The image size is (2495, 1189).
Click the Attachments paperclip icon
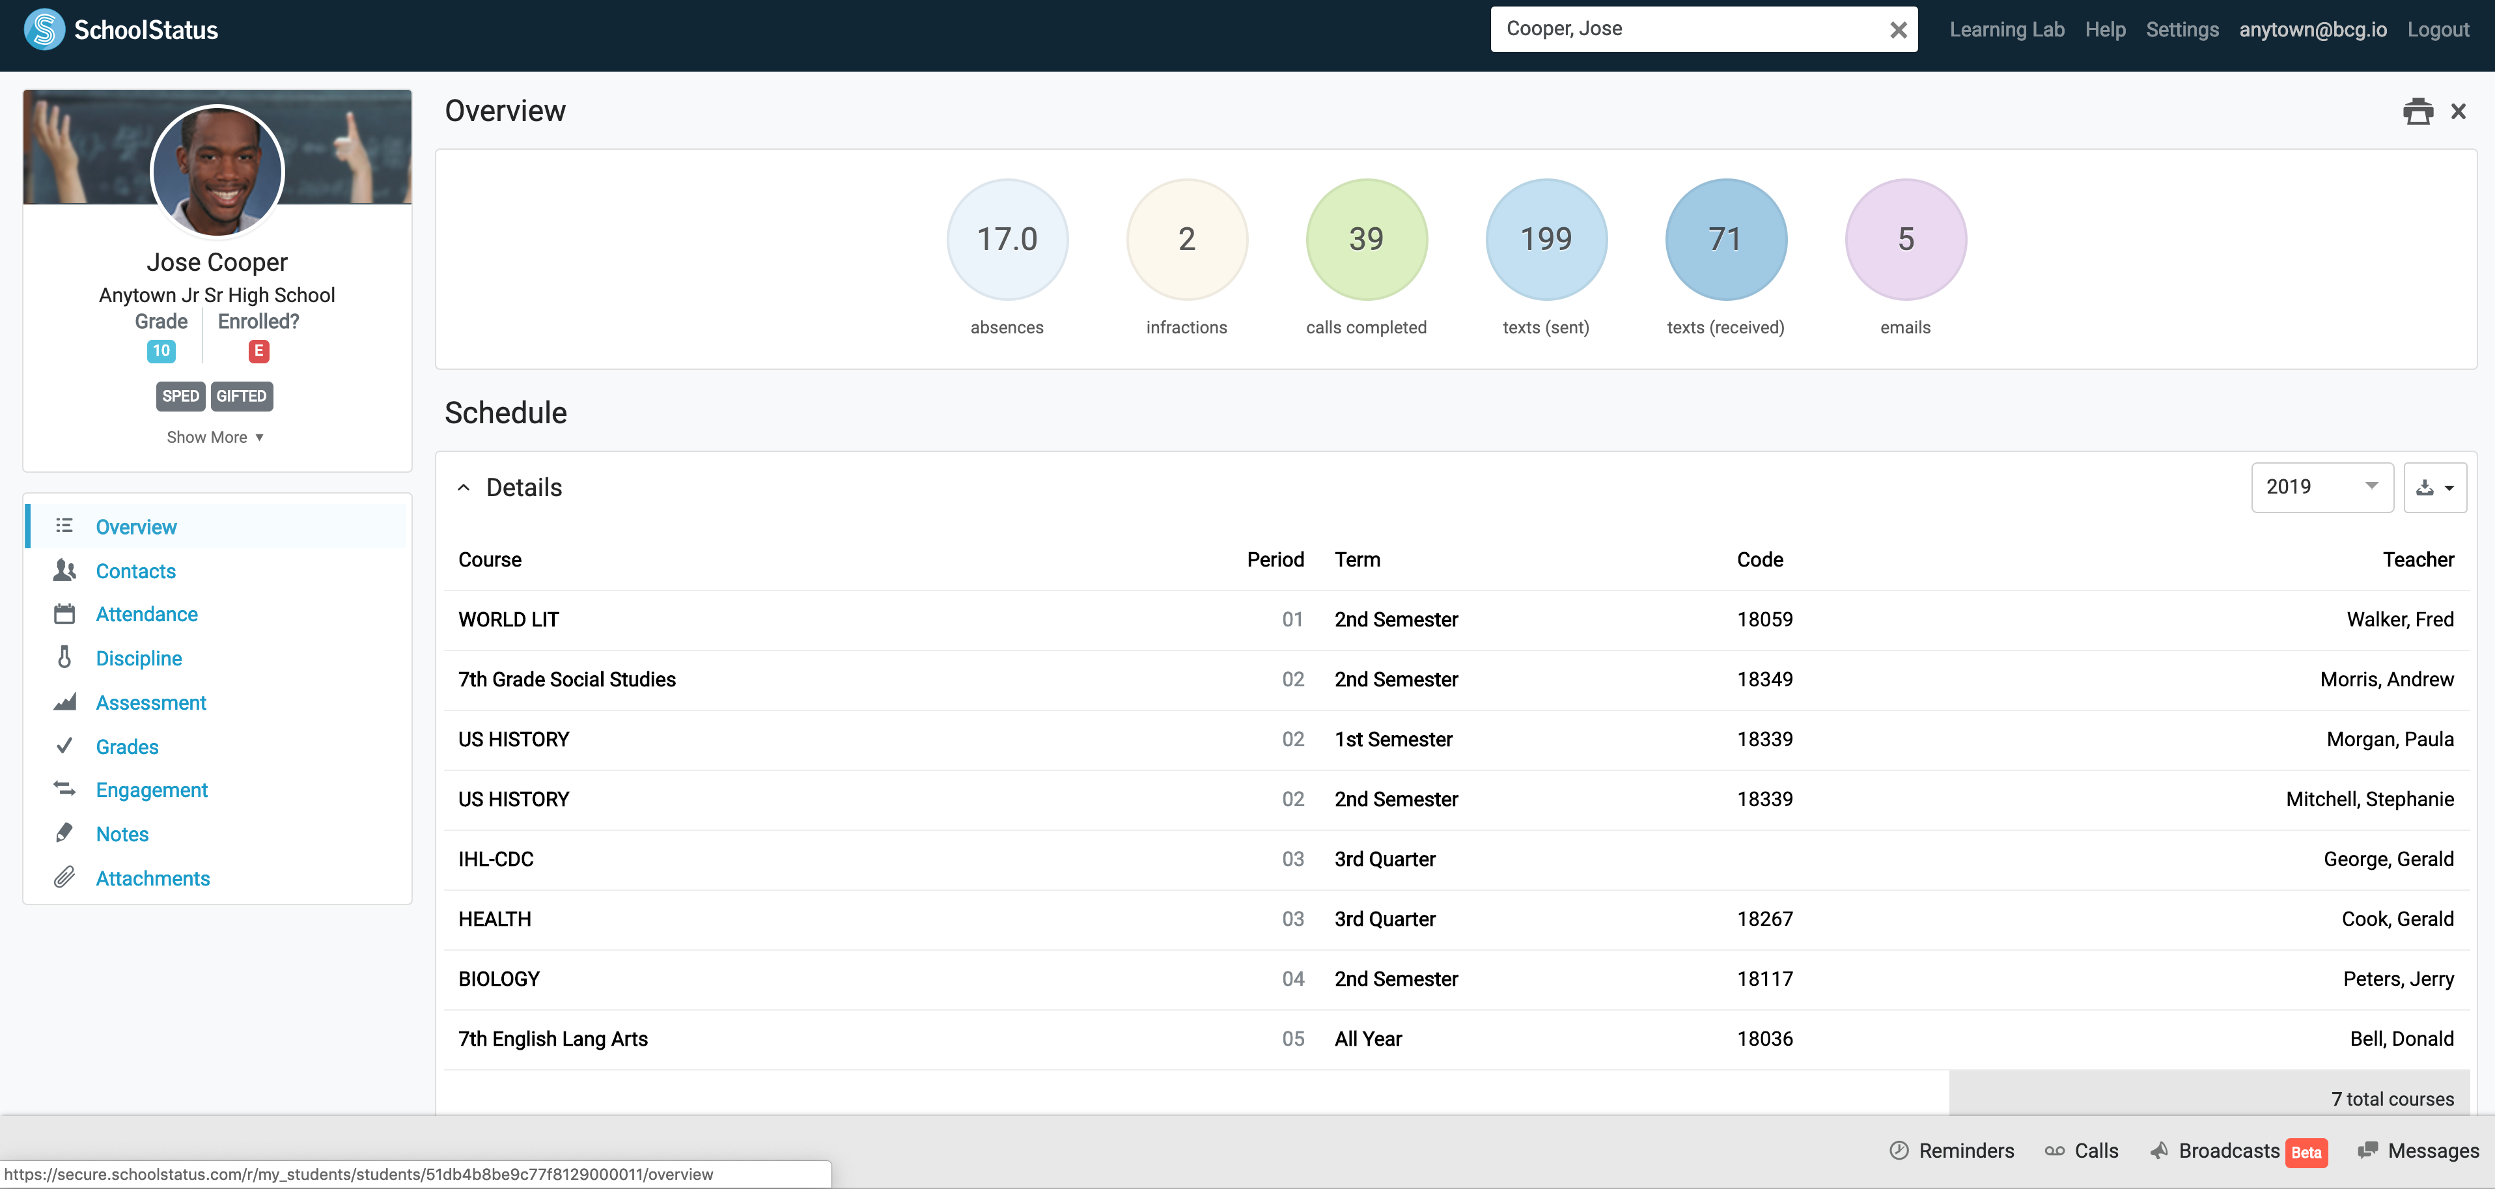pos(64,877)
